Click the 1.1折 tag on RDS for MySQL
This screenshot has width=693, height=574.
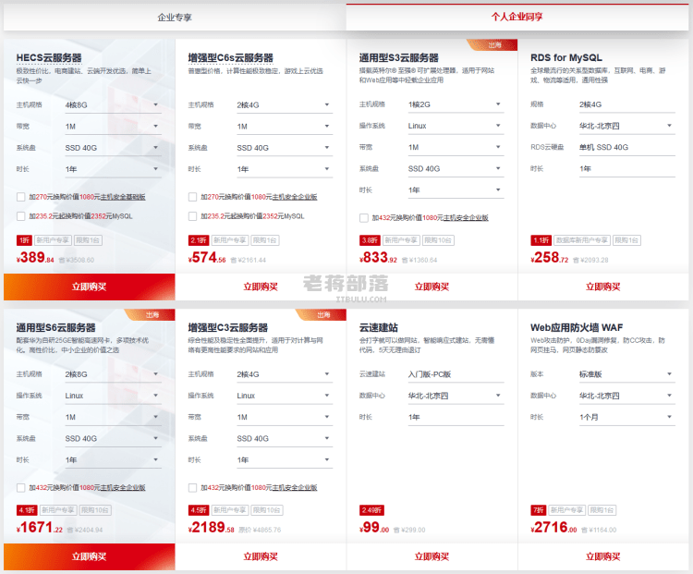pos(541,240)
